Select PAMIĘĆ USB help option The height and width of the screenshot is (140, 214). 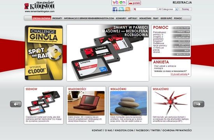click(181, 31)
